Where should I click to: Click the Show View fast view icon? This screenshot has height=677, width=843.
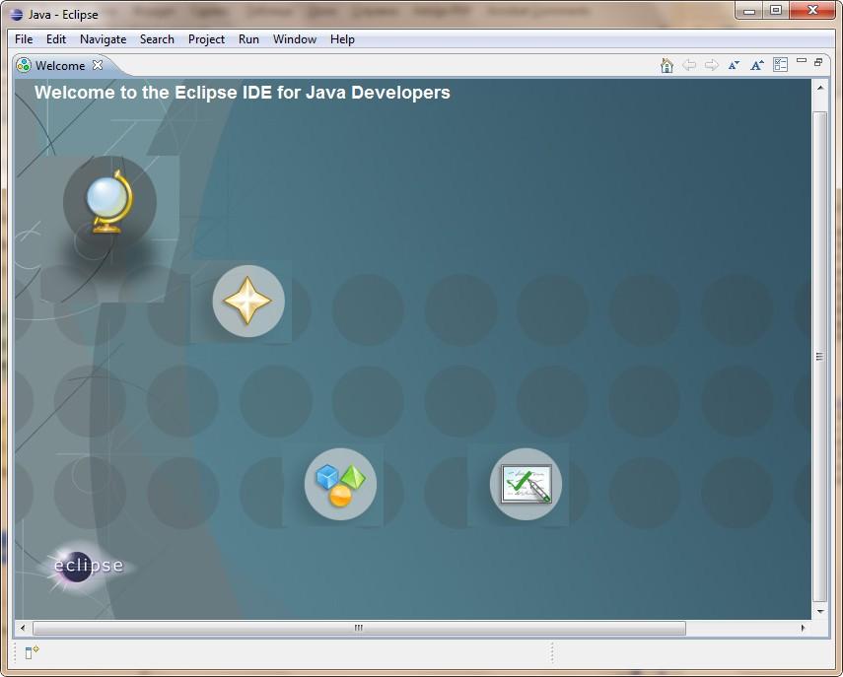[32, 652]
